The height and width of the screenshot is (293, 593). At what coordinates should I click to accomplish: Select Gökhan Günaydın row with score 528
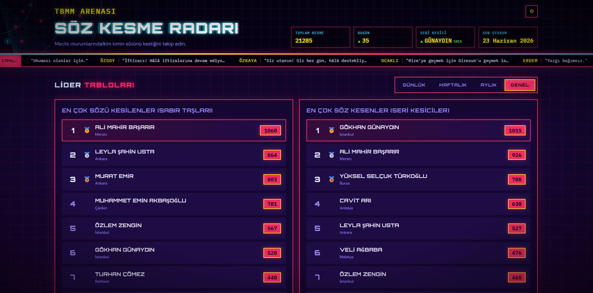point(174,253)
